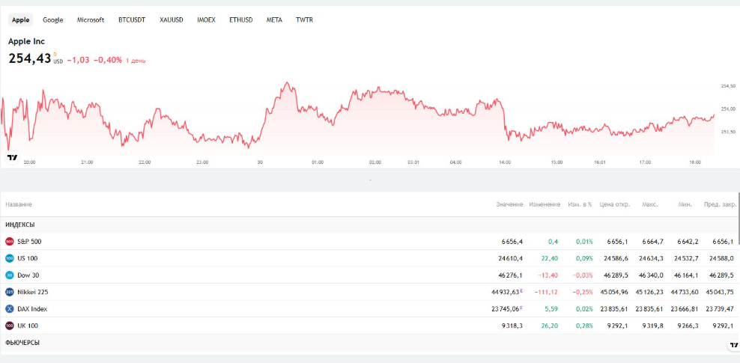The width and height of the screenshot is (740, 363).
Task: Click the S&P 500 index icon
Action: (x=10, y=241)
